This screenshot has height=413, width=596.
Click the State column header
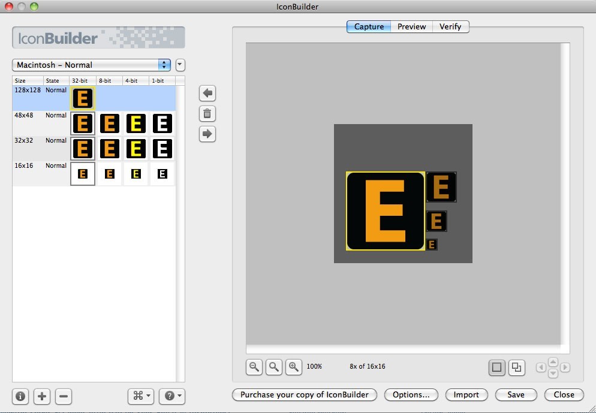(x=56, y=80)
